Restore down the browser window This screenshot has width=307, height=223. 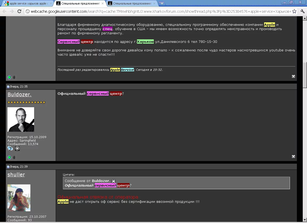(x=291, y=2)
